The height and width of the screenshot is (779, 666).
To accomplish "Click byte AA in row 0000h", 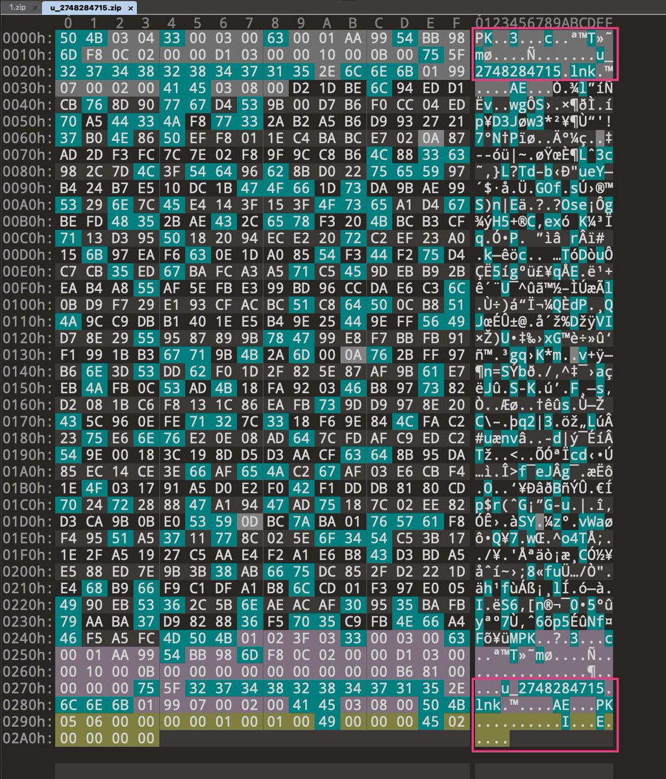I will [354, 38].
